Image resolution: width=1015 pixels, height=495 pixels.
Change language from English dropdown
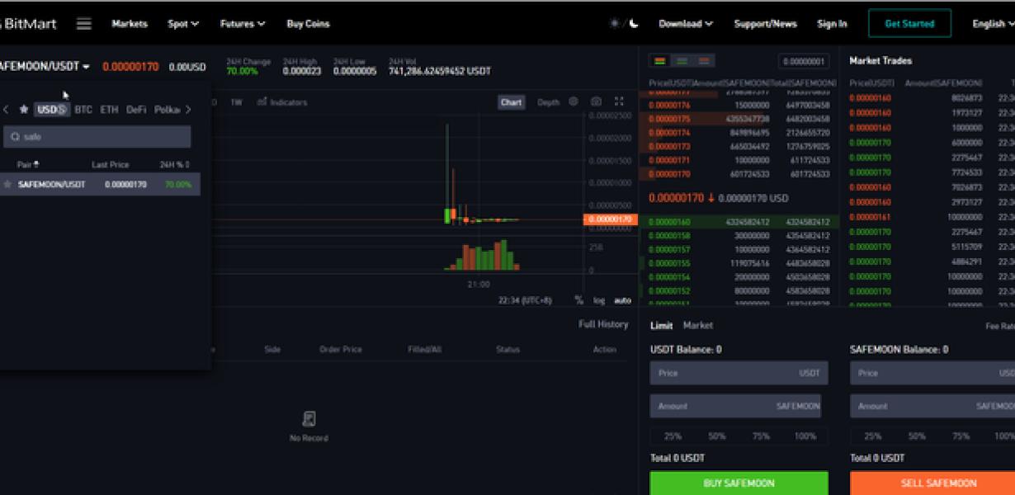(x=993, y=24)
